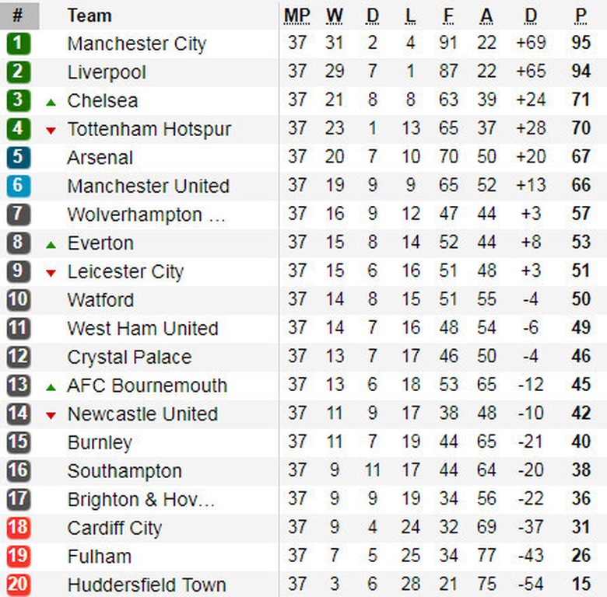Image resolution: width=607 pixels, height=597 pixels.
Task: Click the truncated Wolverhampton team name
Action: tap(146, 215)
